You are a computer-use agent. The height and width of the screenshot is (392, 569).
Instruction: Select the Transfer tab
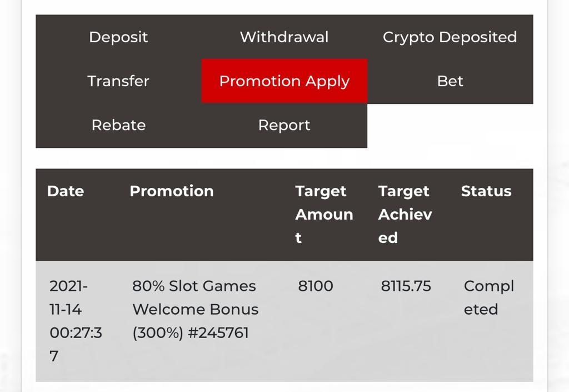coord(118,81)
